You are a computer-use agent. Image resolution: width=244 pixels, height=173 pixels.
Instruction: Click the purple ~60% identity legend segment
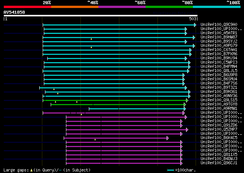pyautogui.click(x=122, y=7)
